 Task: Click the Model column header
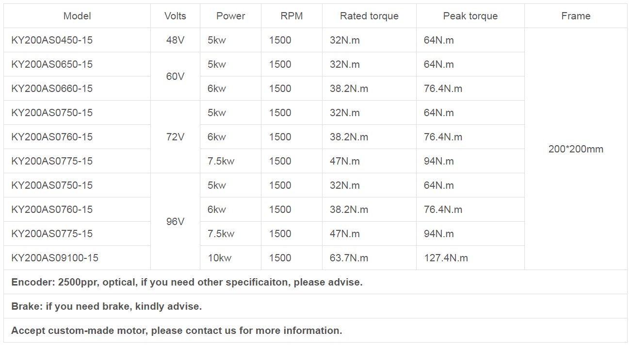[77, 16]
